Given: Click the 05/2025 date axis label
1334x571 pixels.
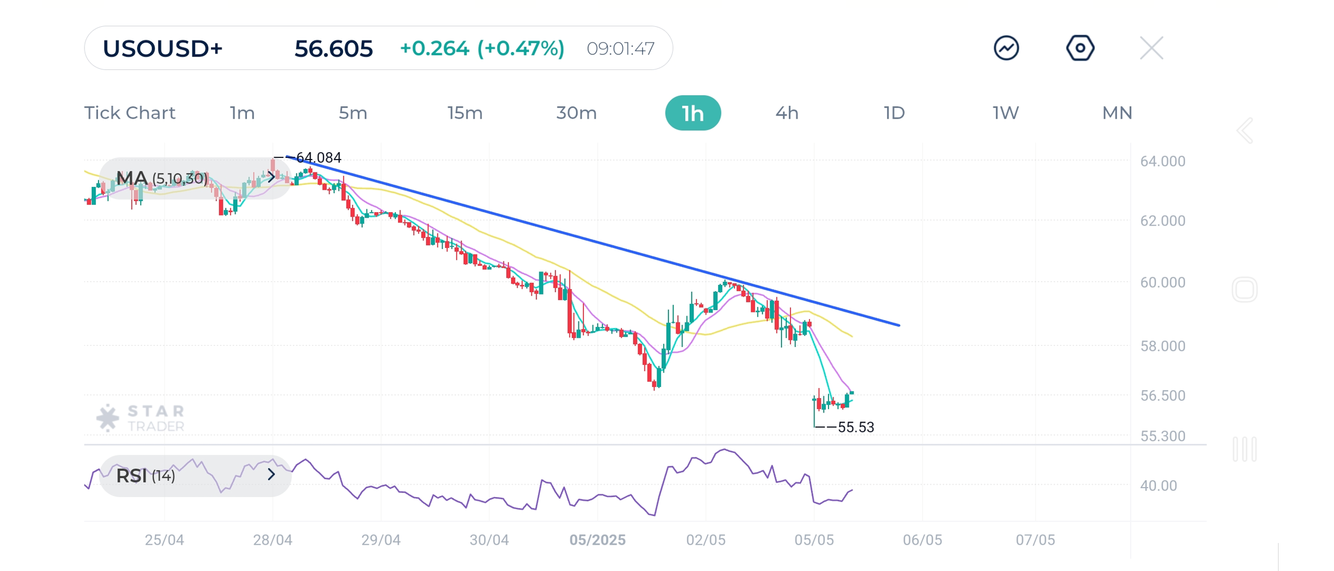Looking at the screenshot, I should pos(598,540).
